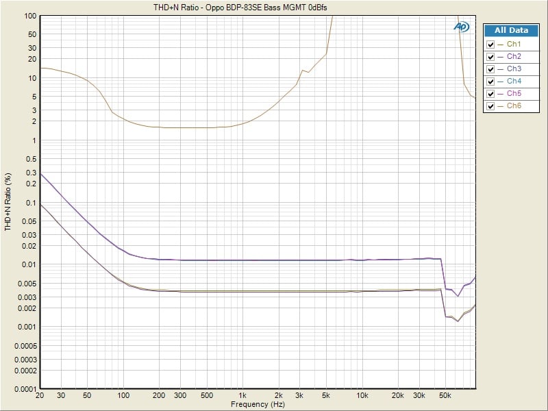Click the AP logo on the graph
The width and height of the screenshot is (548, 411).
click(x=460, y=26)
